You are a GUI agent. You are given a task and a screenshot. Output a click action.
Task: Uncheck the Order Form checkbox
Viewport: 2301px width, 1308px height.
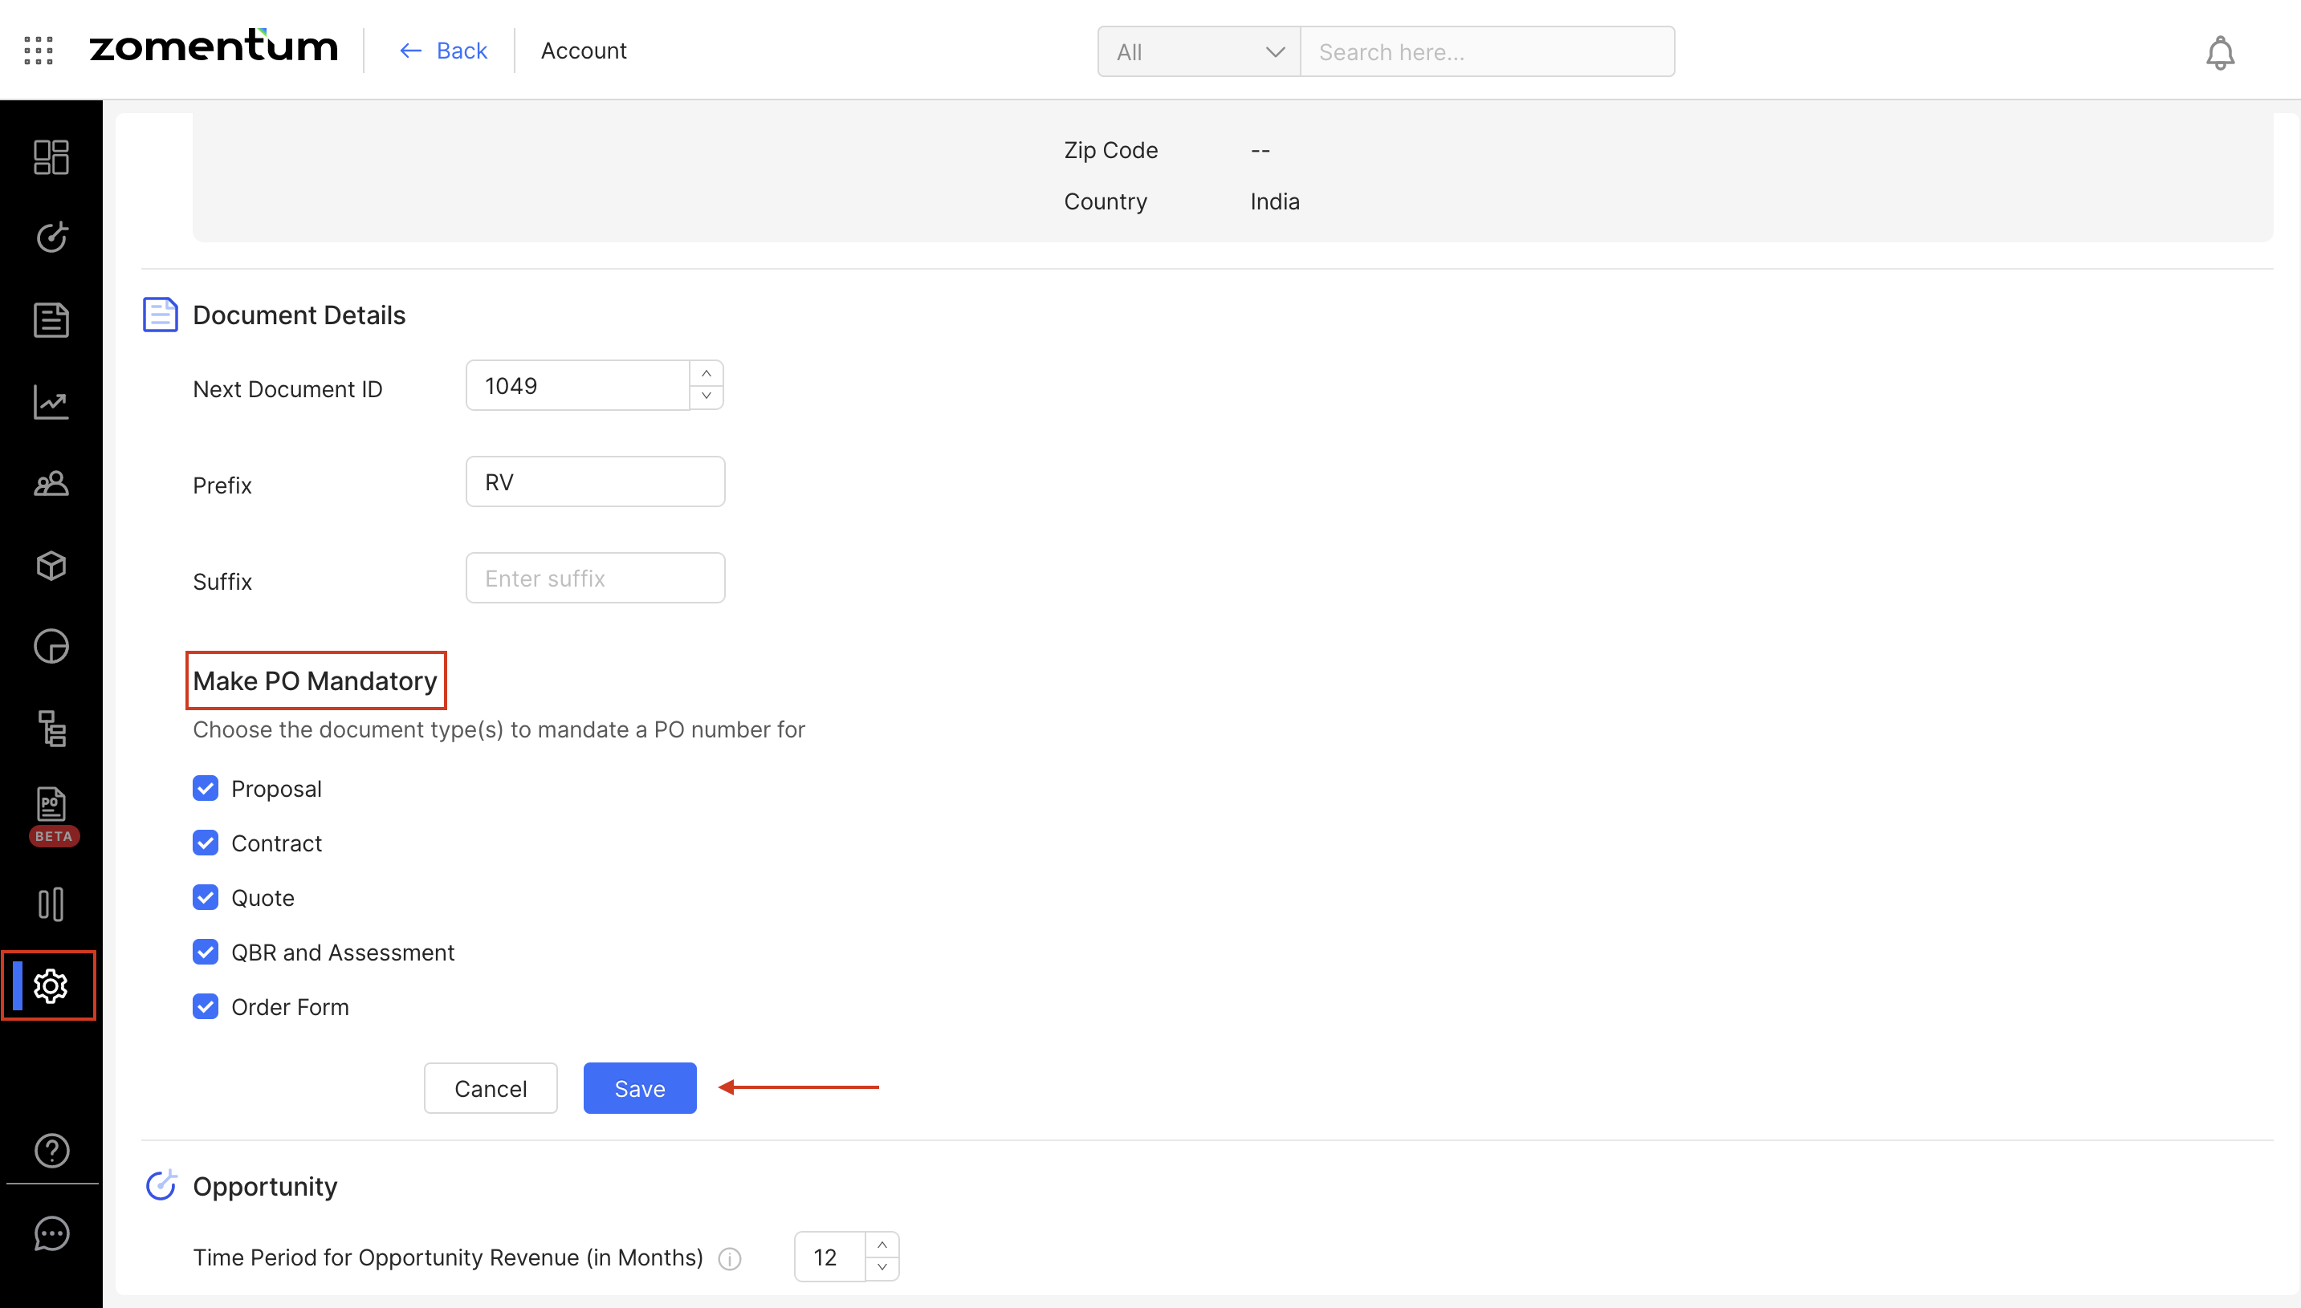pyautogui.click(x=206, y=1006)
